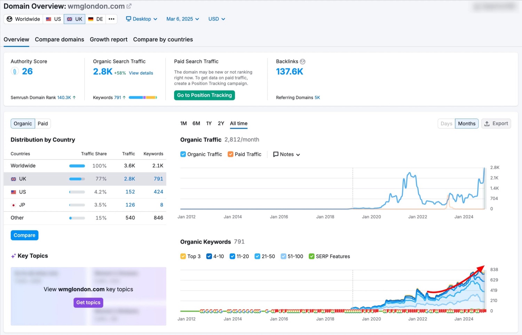This screenshot has height=335, width=522.
Task: Click the Get topics button
Action: tap(88, 303)
